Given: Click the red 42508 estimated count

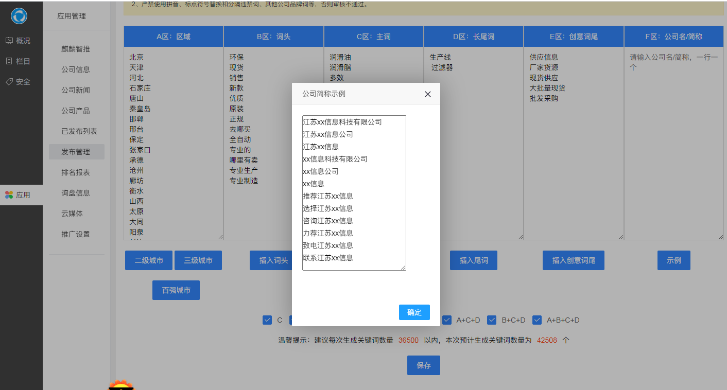Looking at the screenshot, I should pyautogui.click(x=547, y=340).
